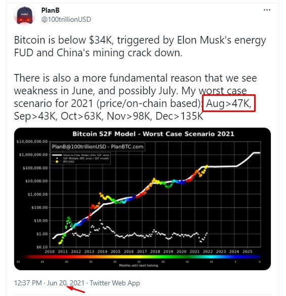286x296 pixels.
Task: Click the Twitter Web App source label
Action: pos(114,283)
